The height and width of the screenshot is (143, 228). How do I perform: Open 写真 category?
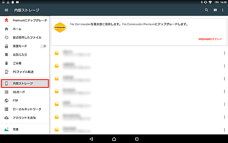pyautogui.click(x=25, y=129)
